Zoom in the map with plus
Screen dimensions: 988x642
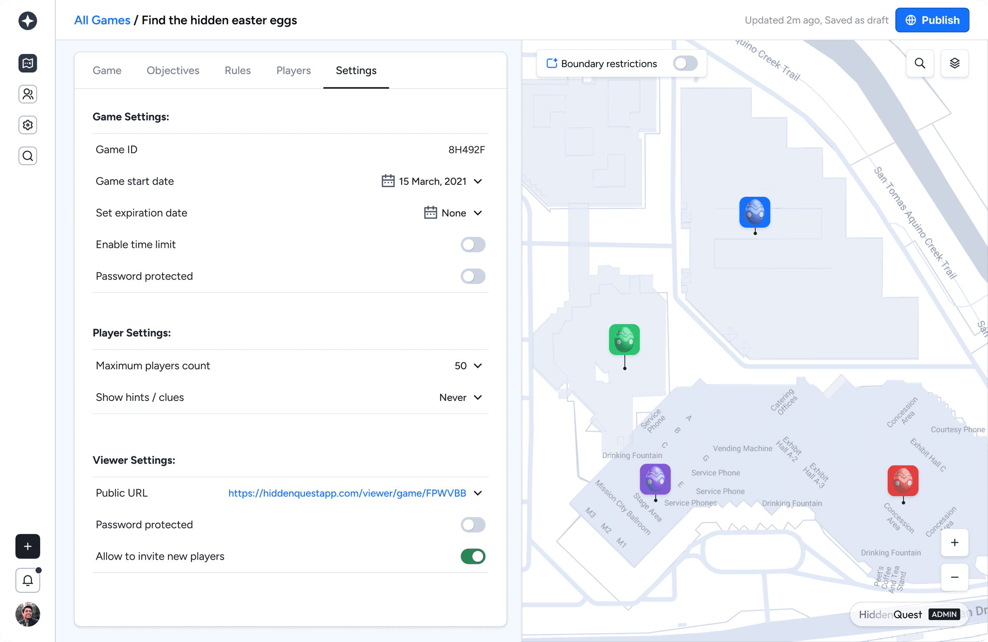954,543
